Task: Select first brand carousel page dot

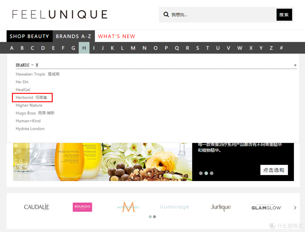Action: pos(150,217)
